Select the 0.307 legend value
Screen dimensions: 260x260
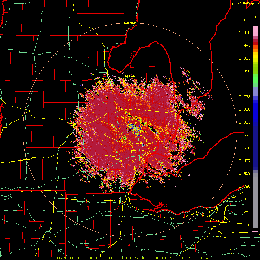pos(245,199)
